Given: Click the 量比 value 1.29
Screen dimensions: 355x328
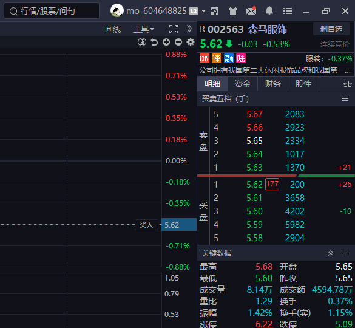Looking at the screenshot, I should (x=264, y=301).
